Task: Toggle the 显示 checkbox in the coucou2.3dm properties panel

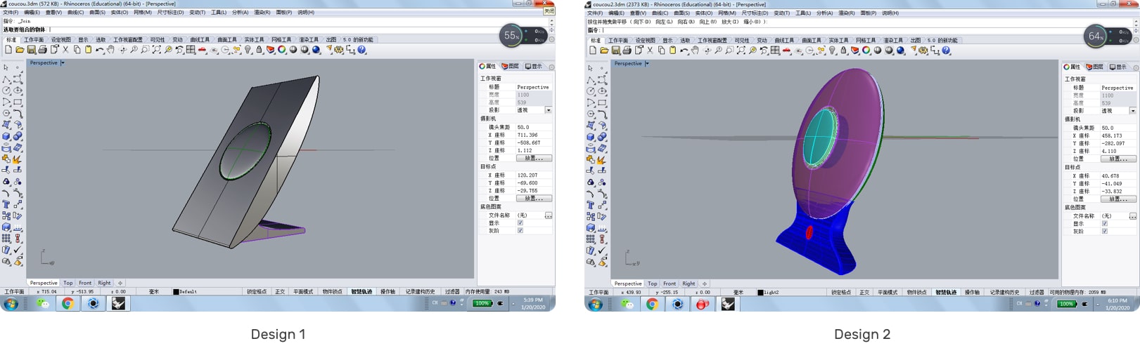Action: point(1105,224)
